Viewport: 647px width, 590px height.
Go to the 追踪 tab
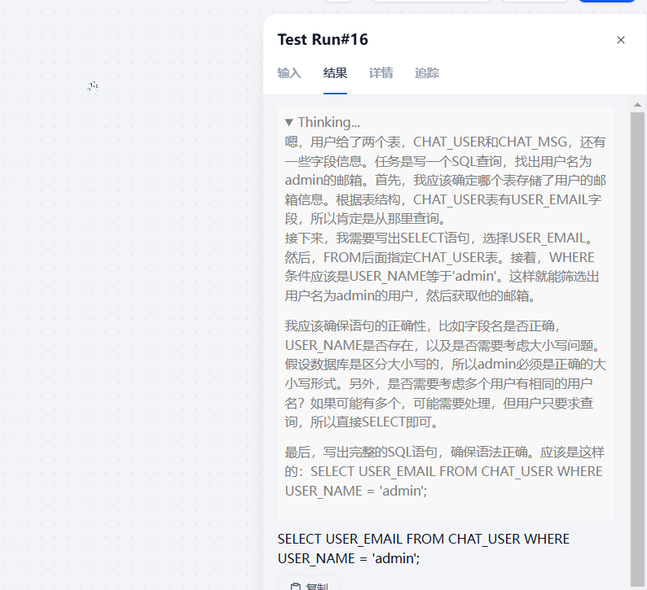[x=427, y=73]
